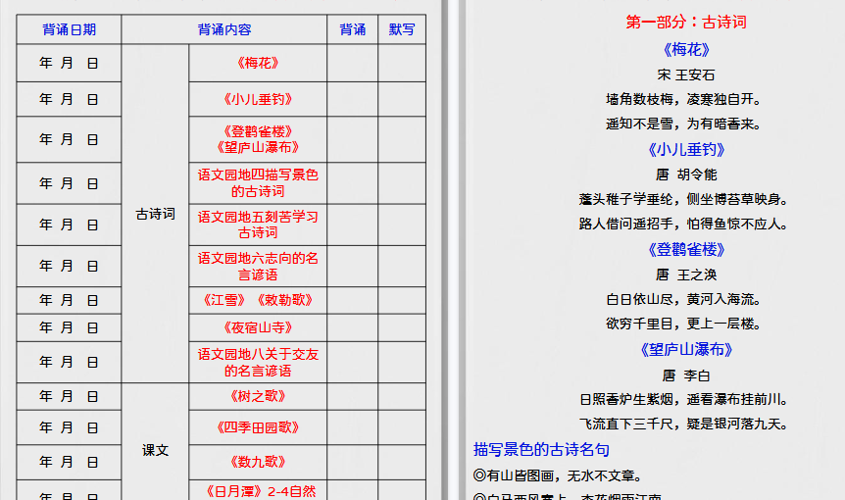Click the date cell beside 《数九歌》

pos(69,463)
